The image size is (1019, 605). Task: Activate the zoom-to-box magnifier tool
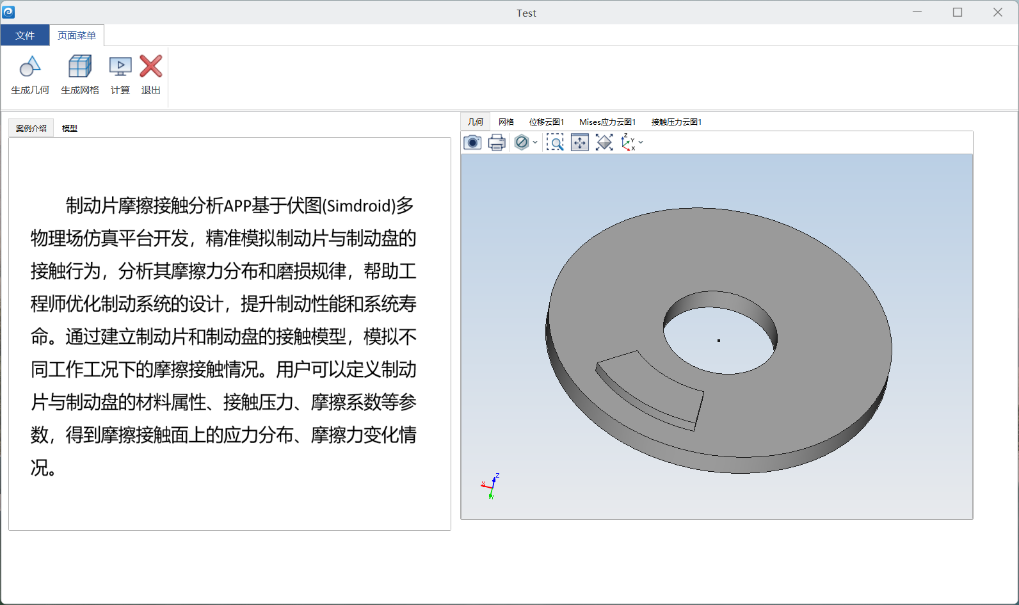pos(555,142)
